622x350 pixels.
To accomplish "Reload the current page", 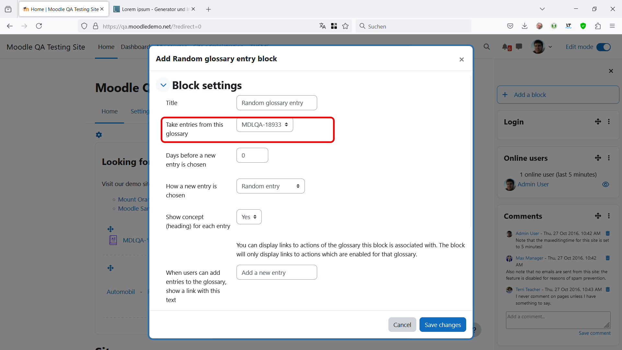I will click(39, 26).
